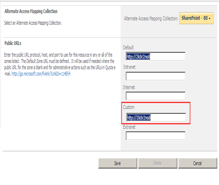219x185 pixels.
Task: Click the Extranet zone label
Action: (x=129, y=127)
